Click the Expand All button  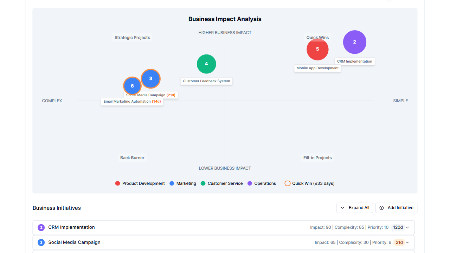(x=355, y=208)
